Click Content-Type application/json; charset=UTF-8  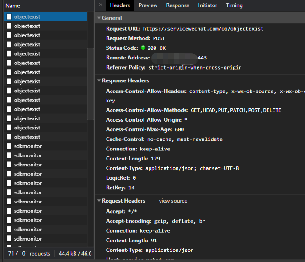click(x=172, y=168)
